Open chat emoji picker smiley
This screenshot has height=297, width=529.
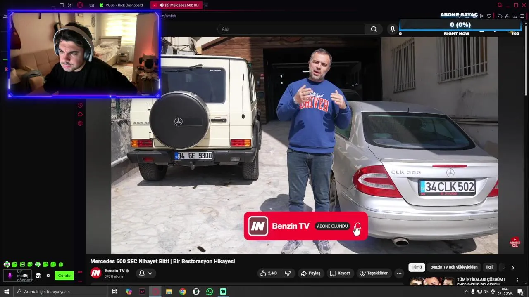tap(25, 276)
